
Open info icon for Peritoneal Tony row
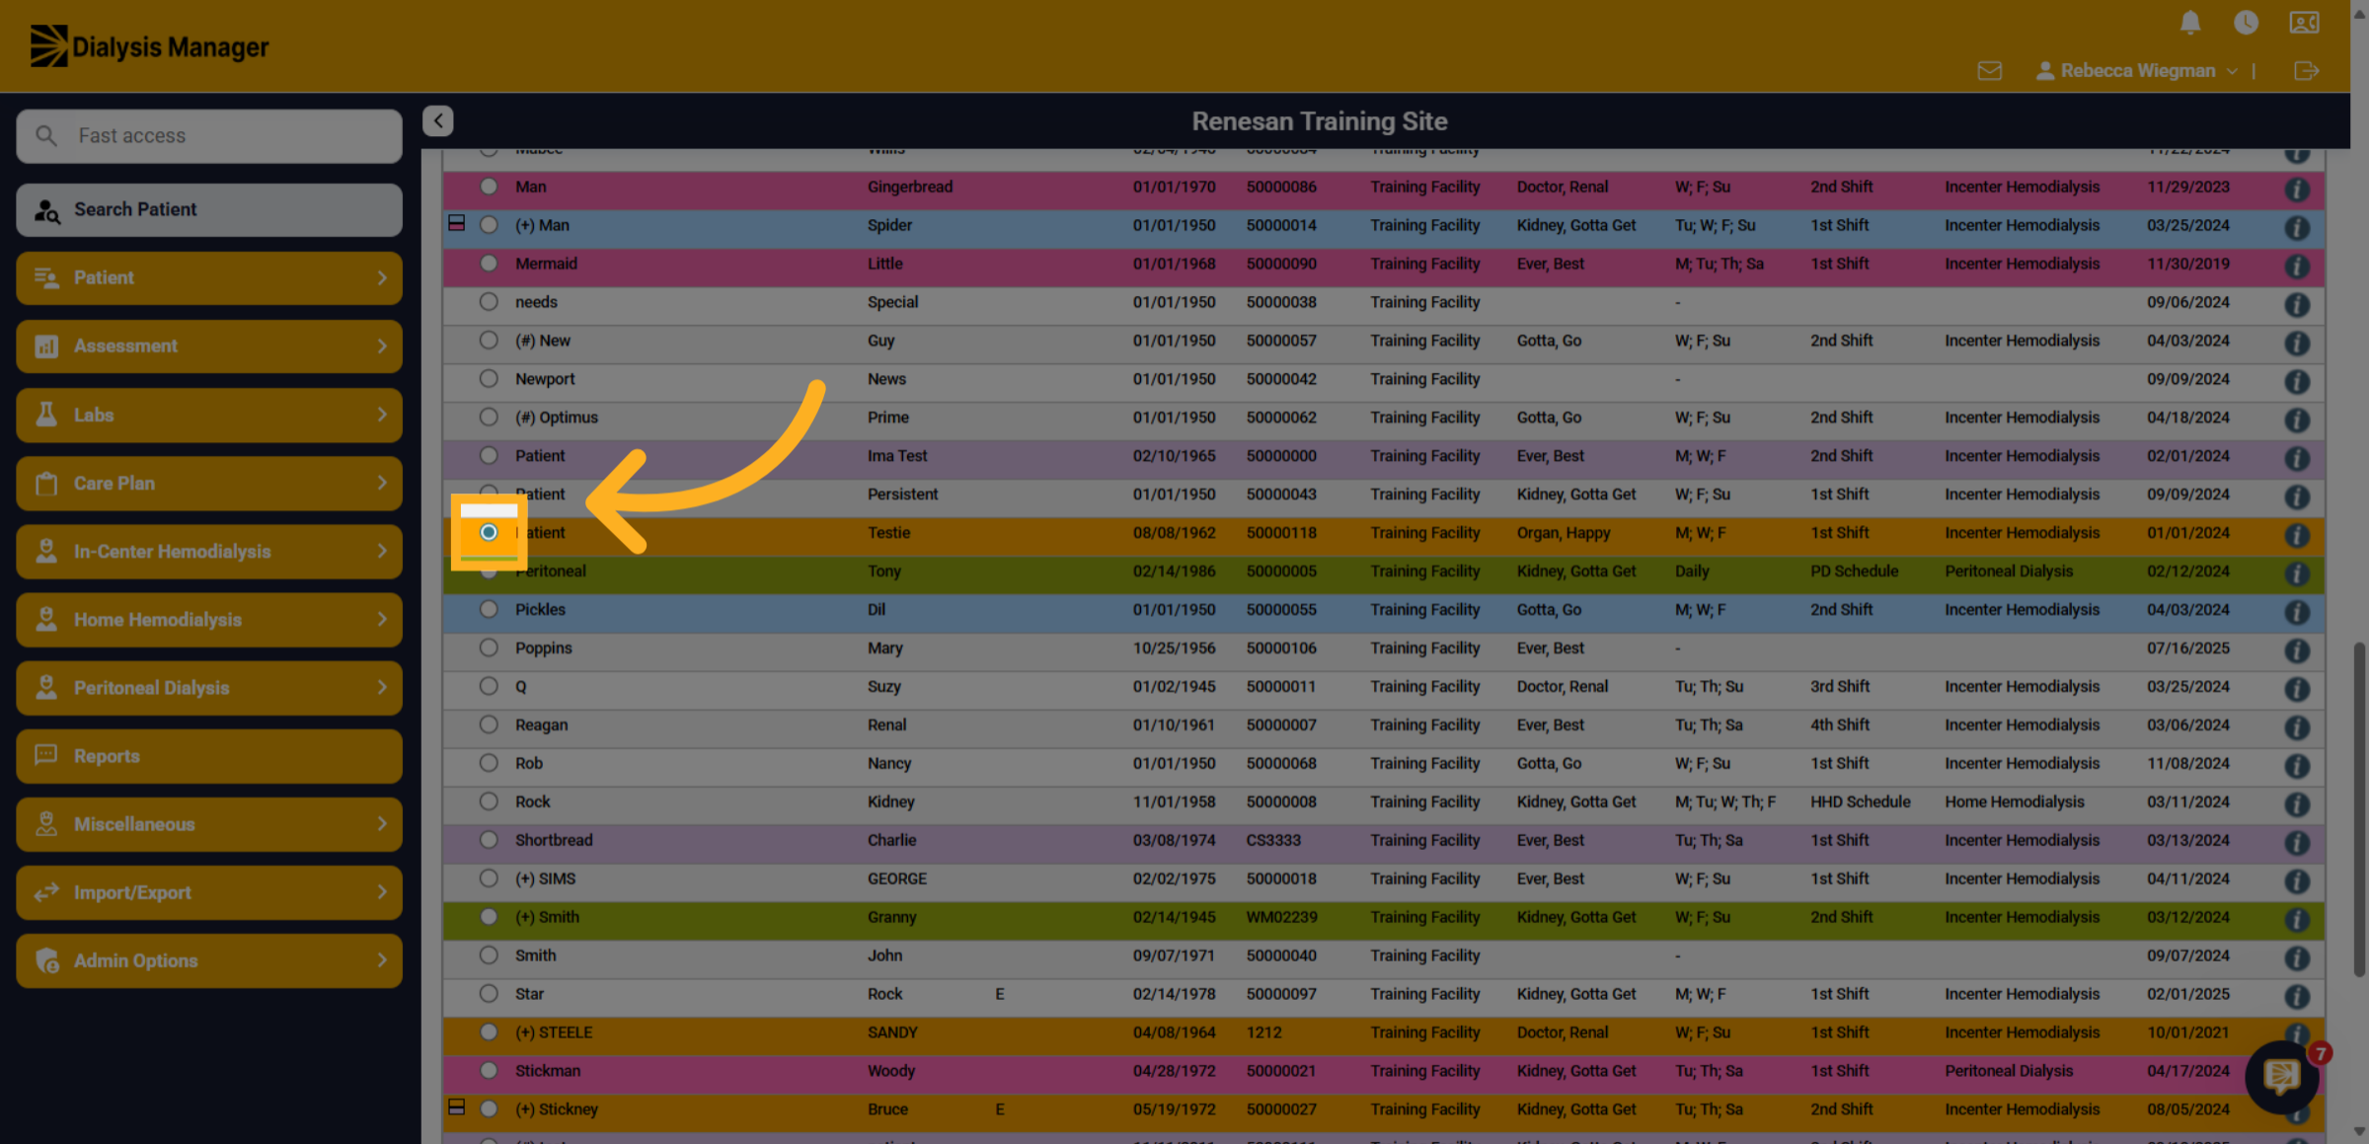pos(2297,574)
